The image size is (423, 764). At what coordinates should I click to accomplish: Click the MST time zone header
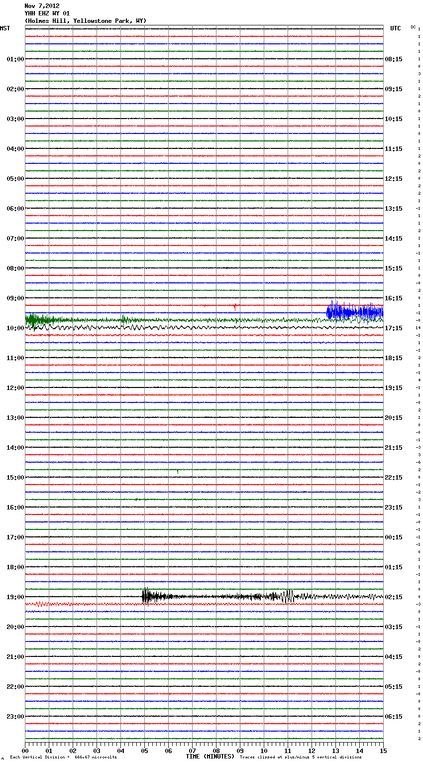pyautogui.click(x=5, y=28)
